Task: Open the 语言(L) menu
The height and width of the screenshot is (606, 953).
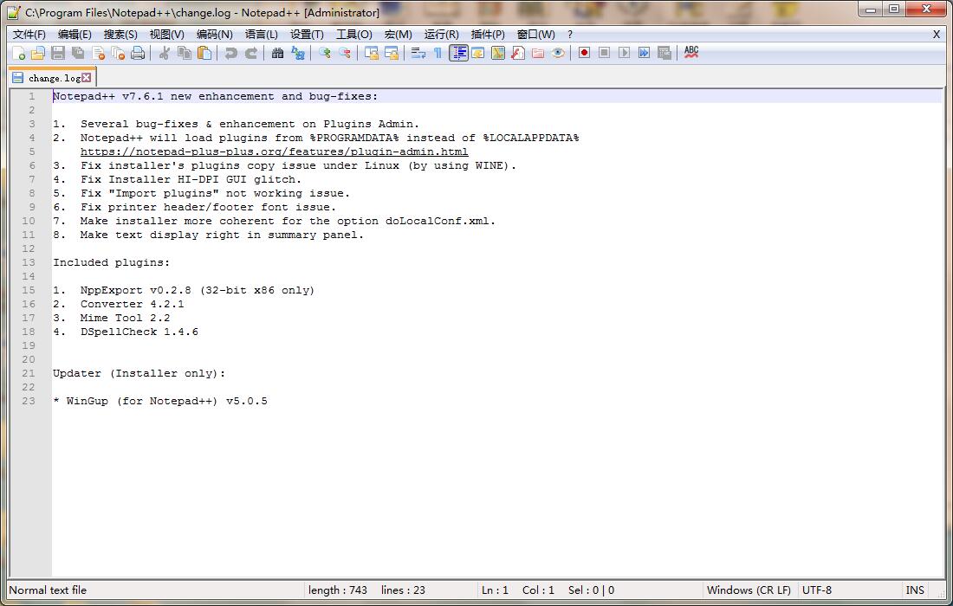Action: click(x=262, y=35)
